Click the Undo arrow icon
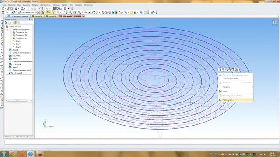The width and height of the screenshot is (280, 157). [47, 9]
